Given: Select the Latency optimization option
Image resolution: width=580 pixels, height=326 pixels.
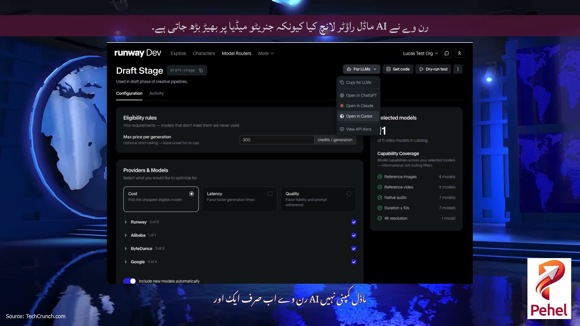Looking at the screenshot, I should pos(240,199).
